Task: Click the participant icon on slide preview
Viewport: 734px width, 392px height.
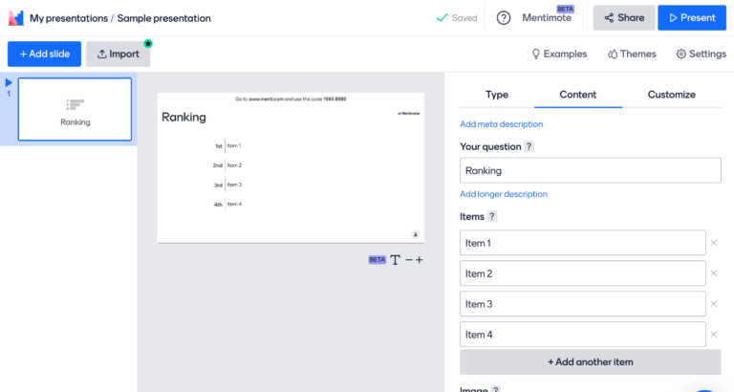Action: click(415, 234)
